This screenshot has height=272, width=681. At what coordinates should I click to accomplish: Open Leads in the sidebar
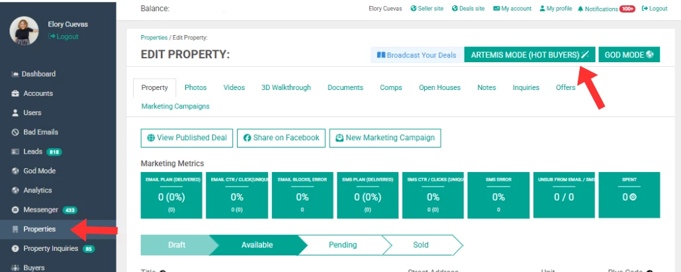[32, 152]
